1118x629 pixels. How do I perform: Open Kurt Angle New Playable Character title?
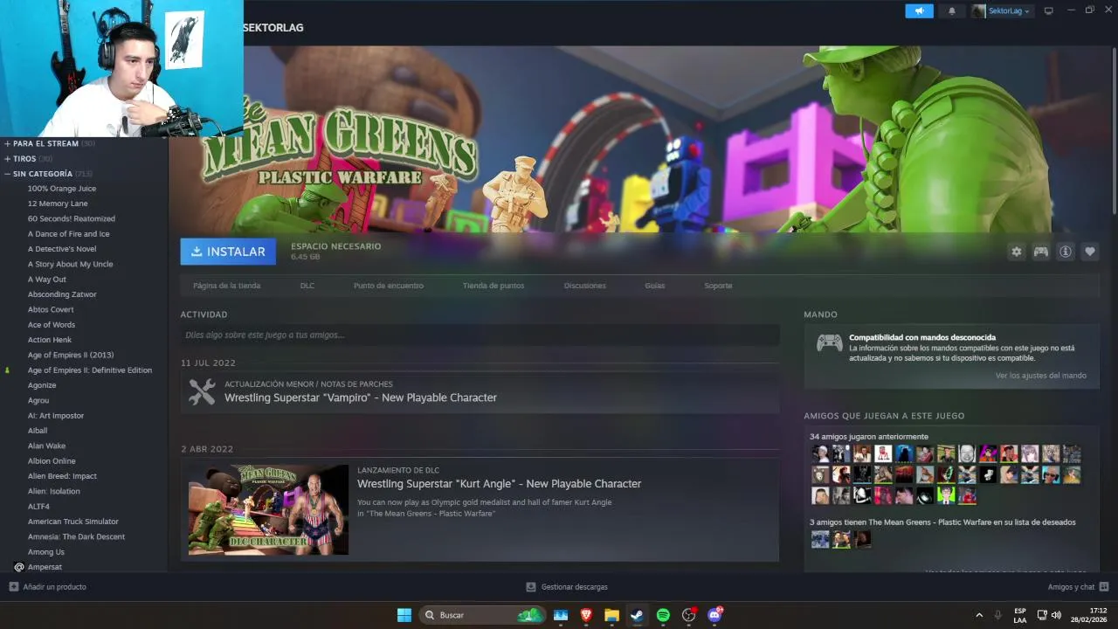[499, 484]
